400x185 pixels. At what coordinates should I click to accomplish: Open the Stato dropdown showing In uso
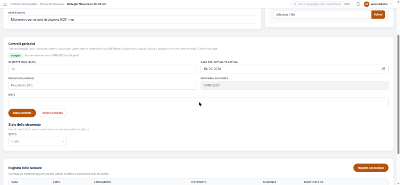point(37,141)
